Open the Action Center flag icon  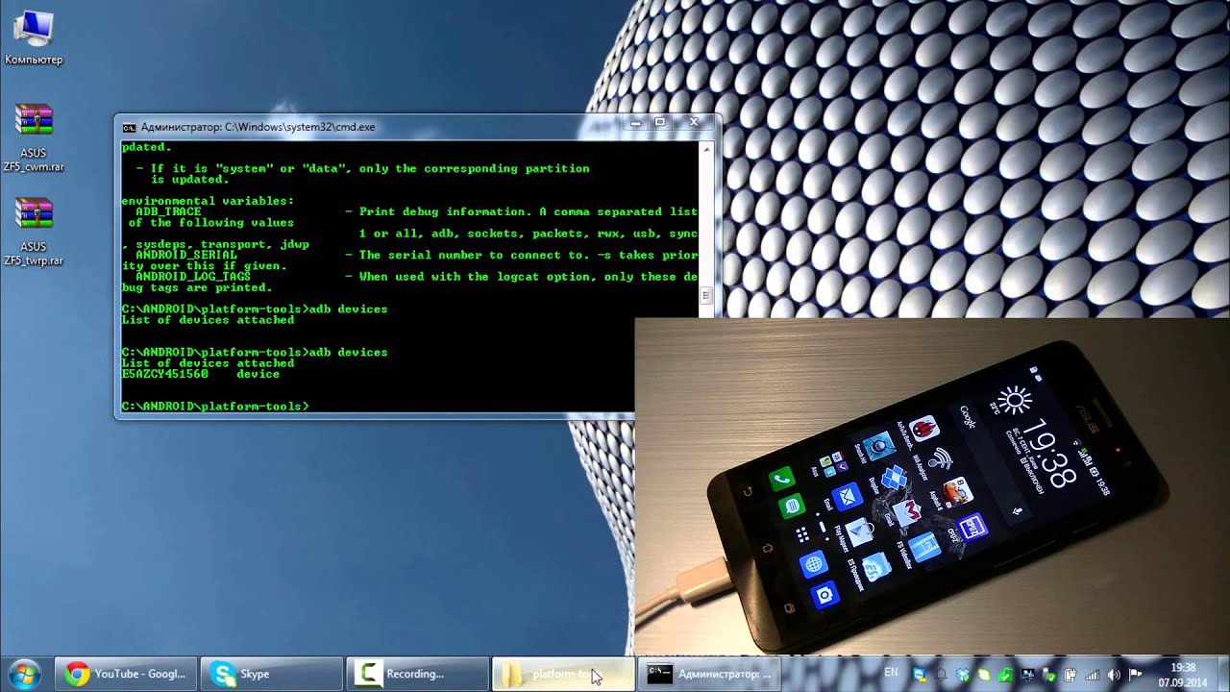click(x=1135, y=675)
